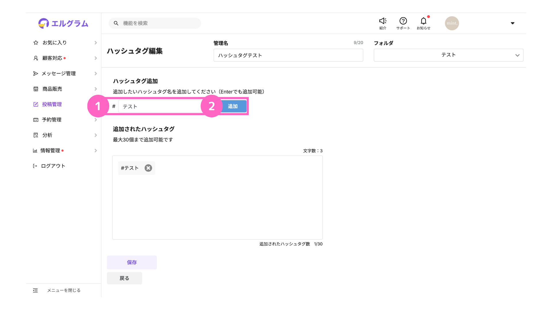Click the メッセージ管理 paper plane icon
The height and width of the screenshot is (310, 552).
pyautogui.click(x=36, y=73)
